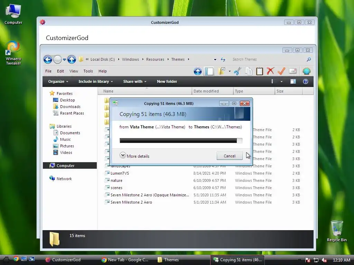This screenshot has width=354, height=265.
Task: Click the Back navigation arrow in Explorer
Action: (48, 59)
